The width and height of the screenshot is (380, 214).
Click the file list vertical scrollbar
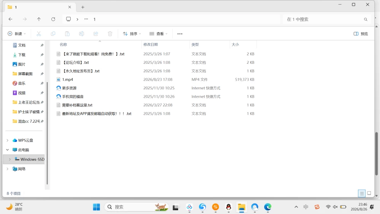click(376, 154)
